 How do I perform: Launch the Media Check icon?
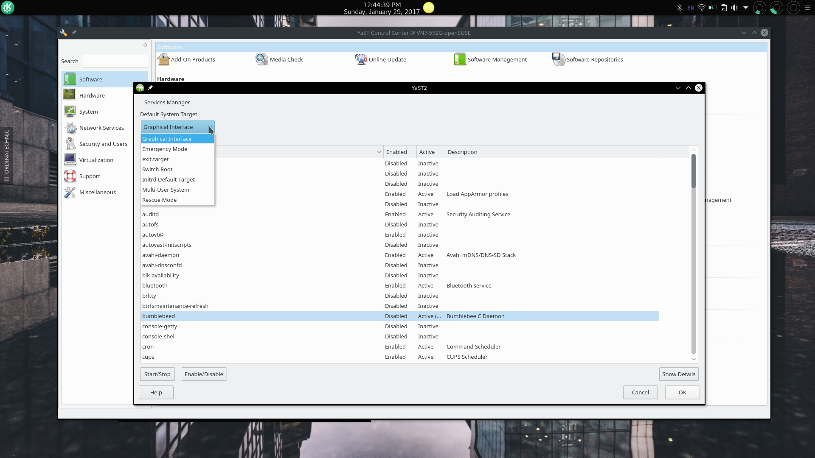262,59
